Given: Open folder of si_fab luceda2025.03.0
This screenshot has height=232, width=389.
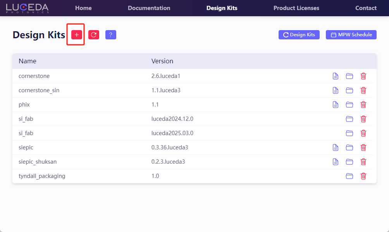Looking at the screenshot, I should click(349, 134).
